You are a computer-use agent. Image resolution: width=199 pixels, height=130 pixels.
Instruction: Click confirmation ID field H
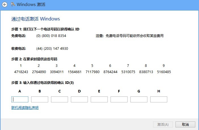pyautogui.click(x=159, y=99)
